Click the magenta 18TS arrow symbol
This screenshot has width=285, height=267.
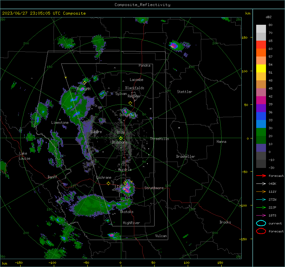click(261, 216)
